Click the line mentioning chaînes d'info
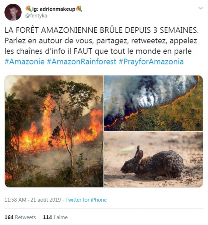Screen dimensions: 208x225 pyautogui.click(x=98, y=51)
